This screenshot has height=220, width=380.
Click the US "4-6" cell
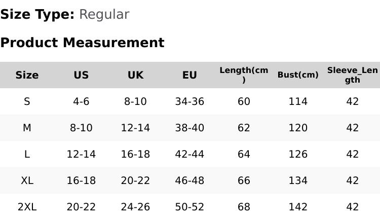tap(81, 101)
